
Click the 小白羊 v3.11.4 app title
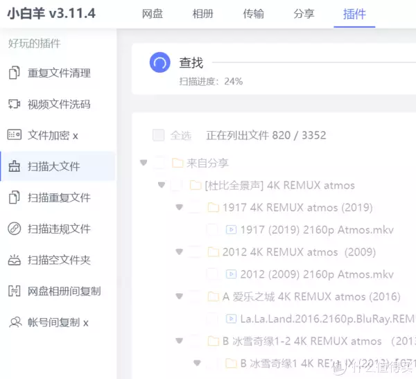point(51,13)
